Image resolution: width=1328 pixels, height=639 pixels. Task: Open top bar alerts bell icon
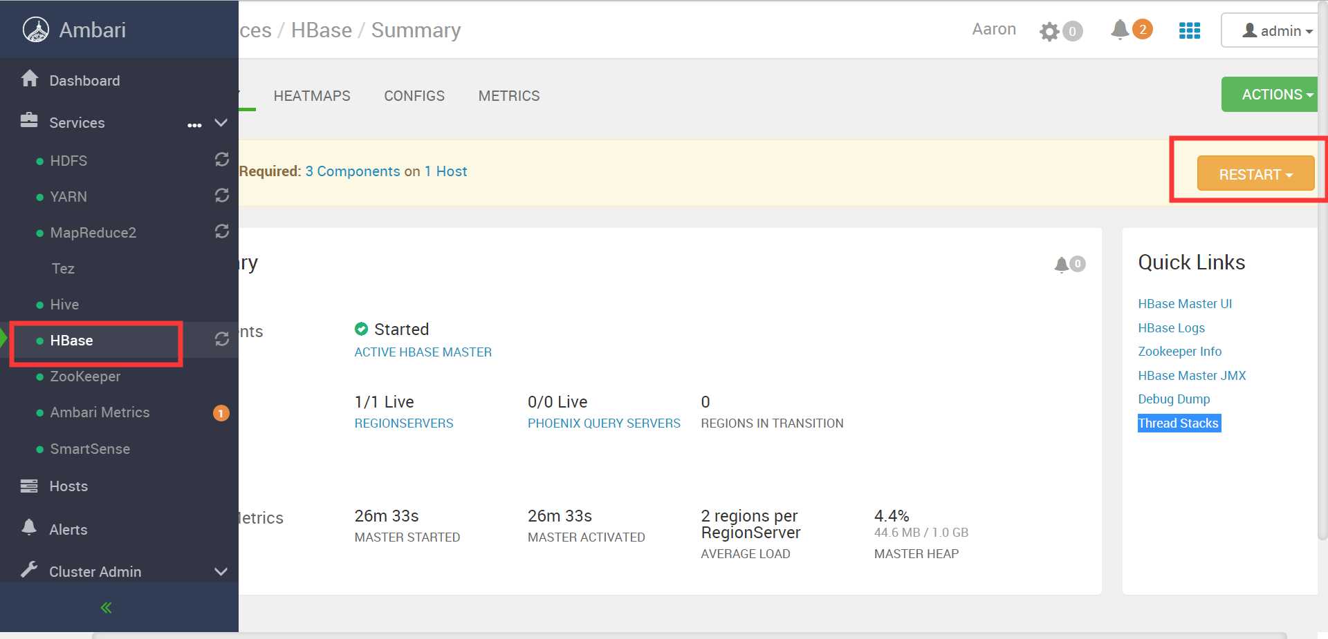[1120, 30]
